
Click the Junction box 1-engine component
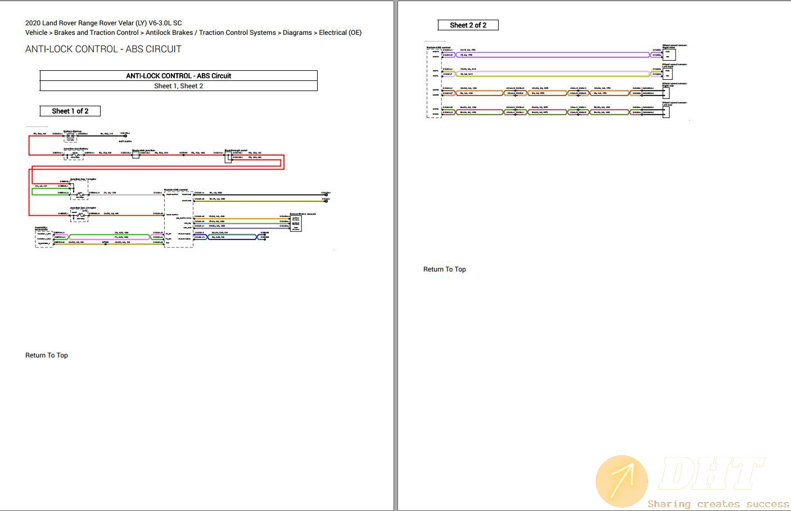point(79,190)
